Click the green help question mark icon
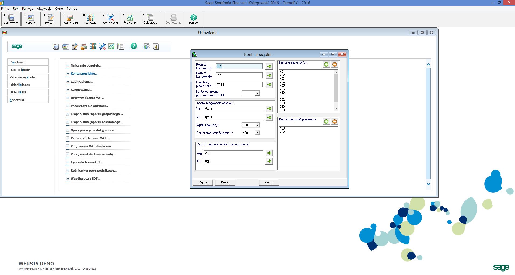The height and width of the screenshot is (275, 515). (134, 46)
